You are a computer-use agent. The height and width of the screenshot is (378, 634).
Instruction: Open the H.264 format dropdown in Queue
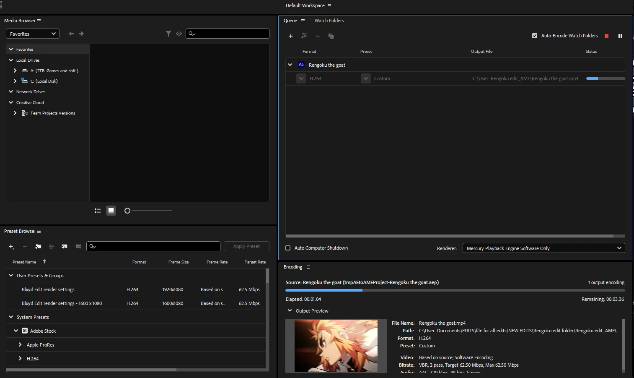tap(301, 78)
